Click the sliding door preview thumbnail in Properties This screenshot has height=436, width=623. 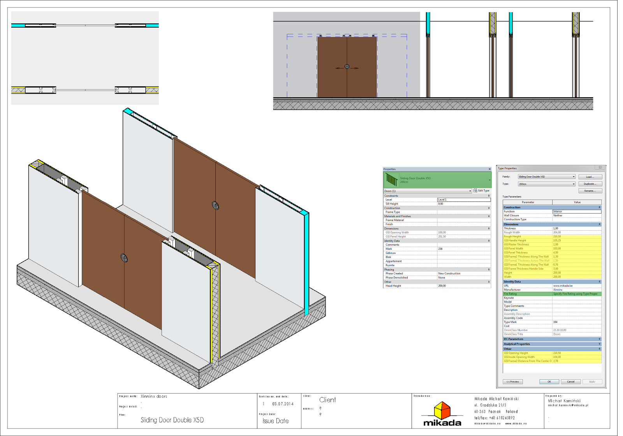[x=391, y=179]
